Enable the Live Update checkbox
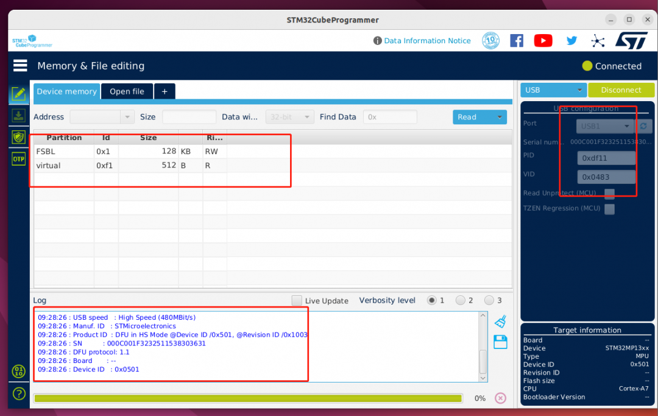Screen dimensions: 658x416 tap(297, 300)
